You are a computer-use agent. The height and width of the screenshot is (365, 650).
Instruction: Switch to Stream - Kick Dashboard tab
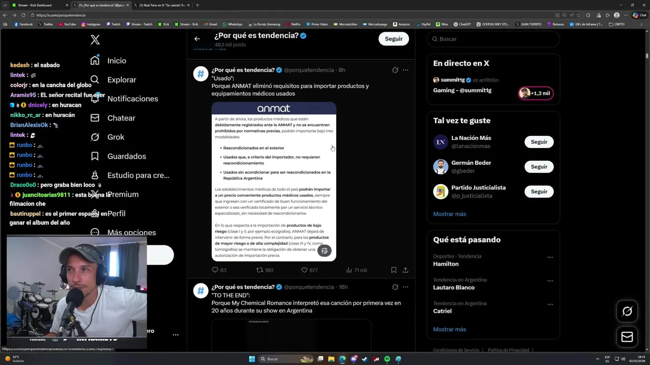pyautogui.click(x=39, y=5)
